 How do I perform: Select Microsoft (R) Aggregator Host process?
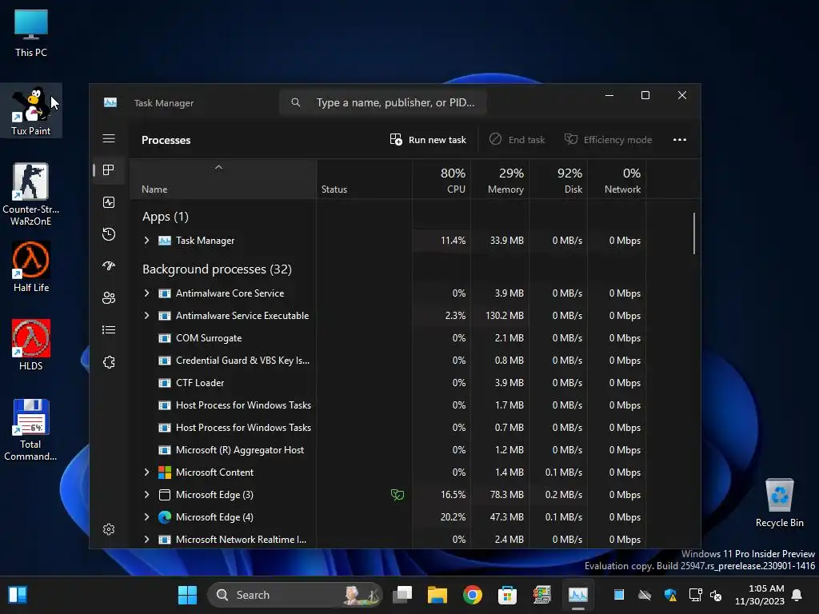pyautogui.click(x=388, y=449)
